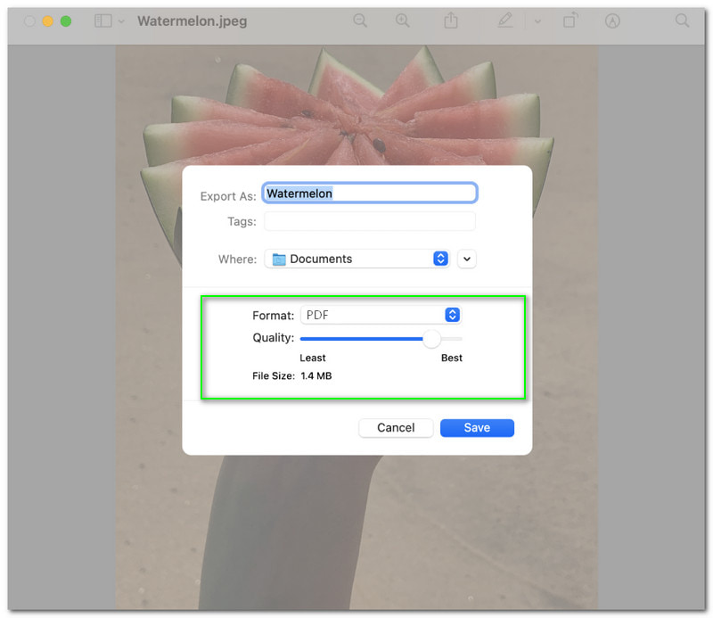
Task: Click the Rotate icon in toolbar
Action: [570, 21]
